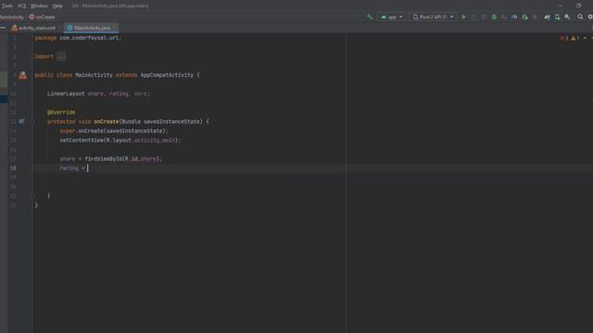
Task: Click the Run with Coverage icon
Action: click(x=504, y=17)
